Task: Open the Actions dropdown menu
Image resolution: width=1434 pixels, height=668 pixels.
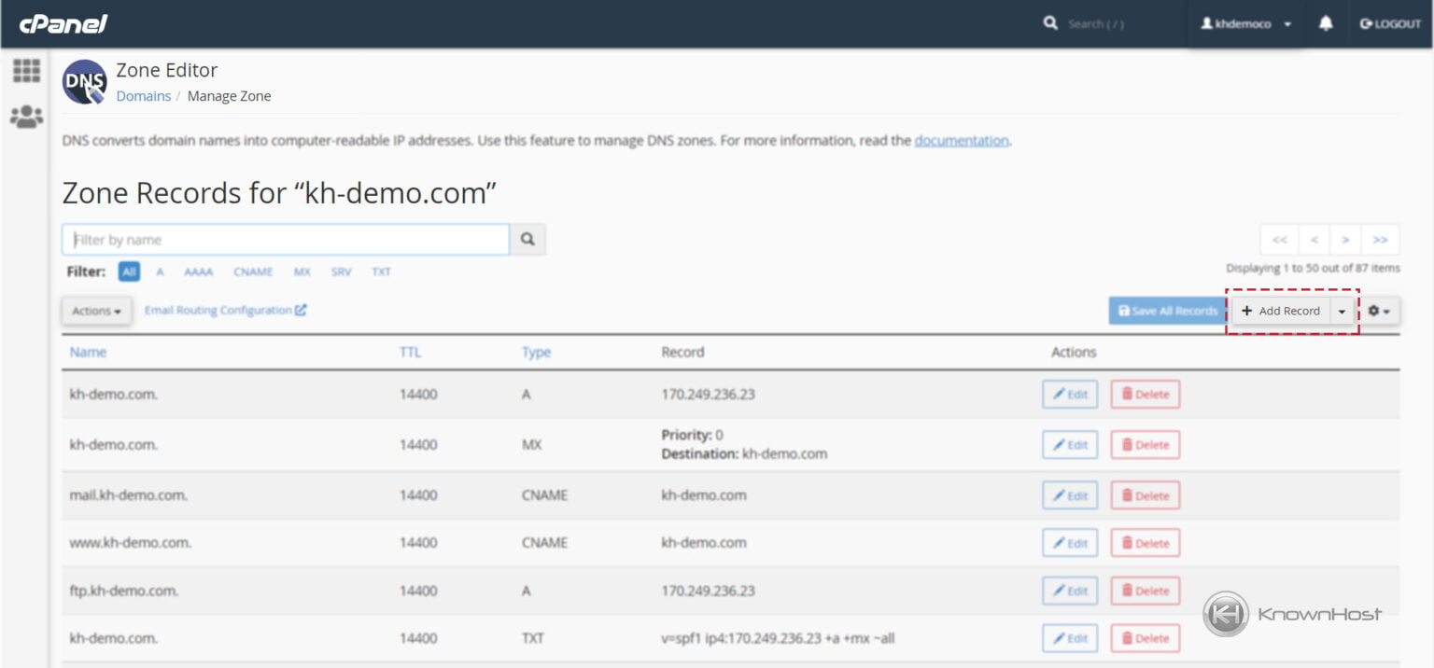Action: [x=97, y=311]
